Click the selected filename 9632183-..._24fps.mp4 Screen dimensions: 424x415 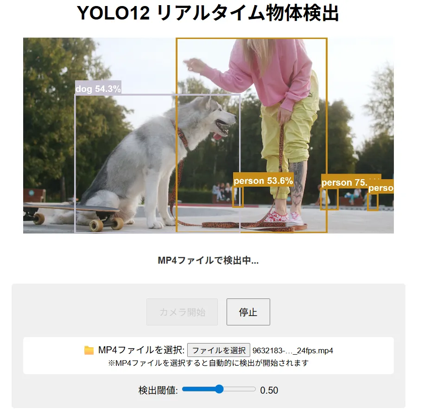(292, 350)
